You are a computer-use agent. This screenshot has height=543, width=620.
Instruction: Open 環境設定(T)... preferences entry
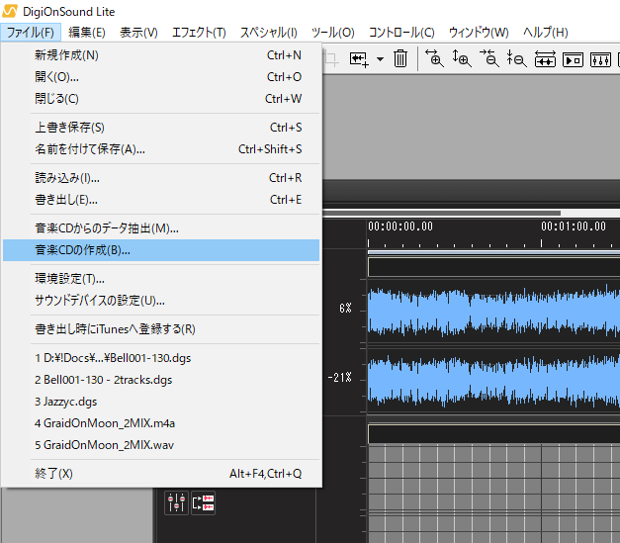click(x=161, y=279)
